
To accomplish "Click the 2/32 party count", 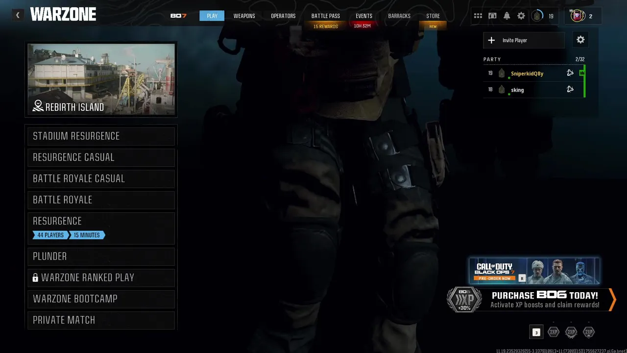I will [x=580, y=59].
